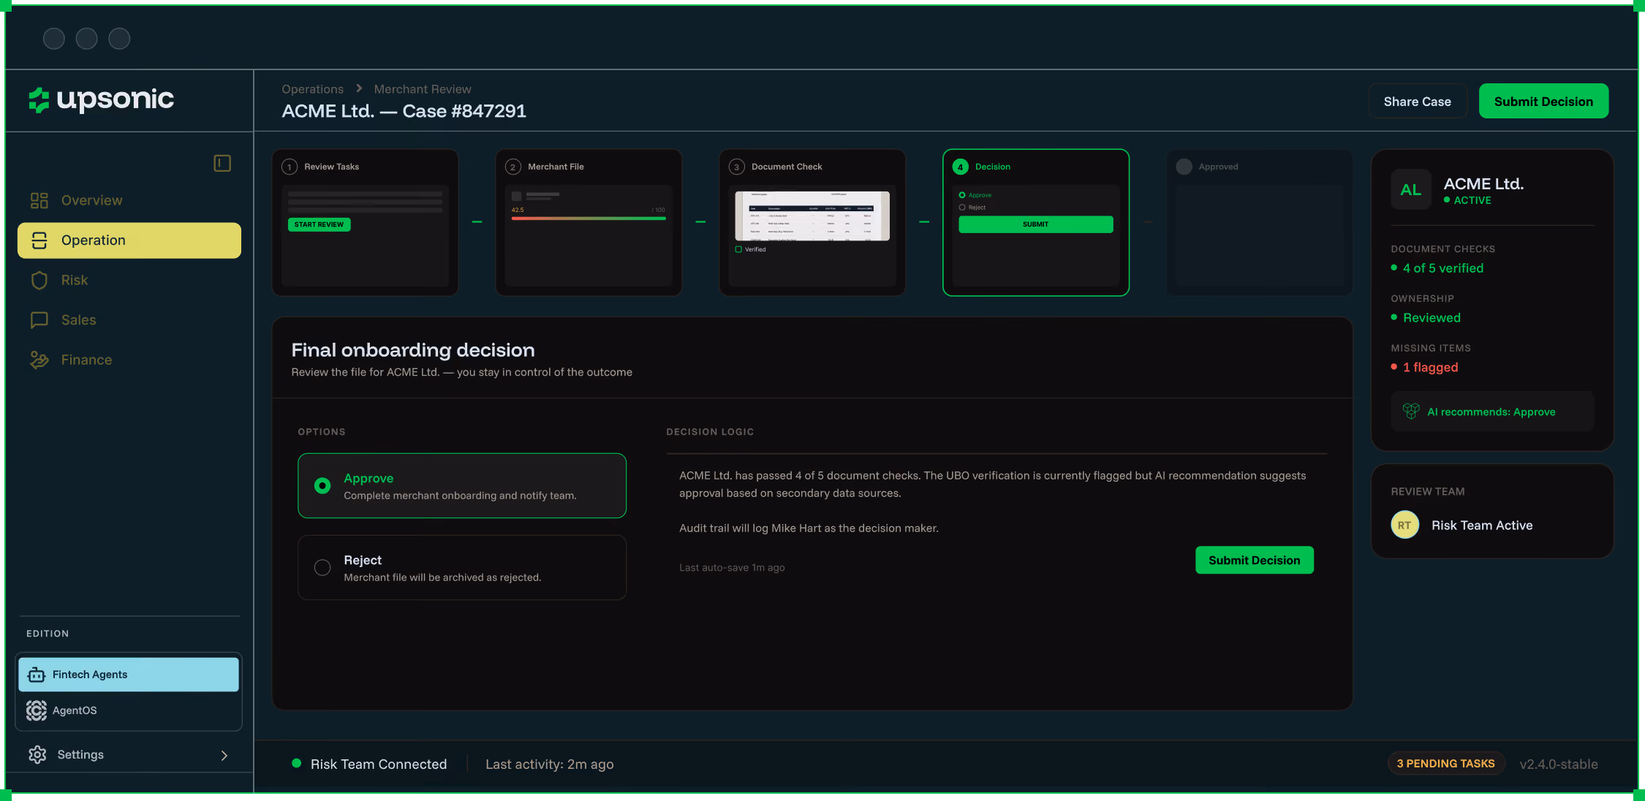
Task: Click the Sales chat bubble icon
Action: 39,320
